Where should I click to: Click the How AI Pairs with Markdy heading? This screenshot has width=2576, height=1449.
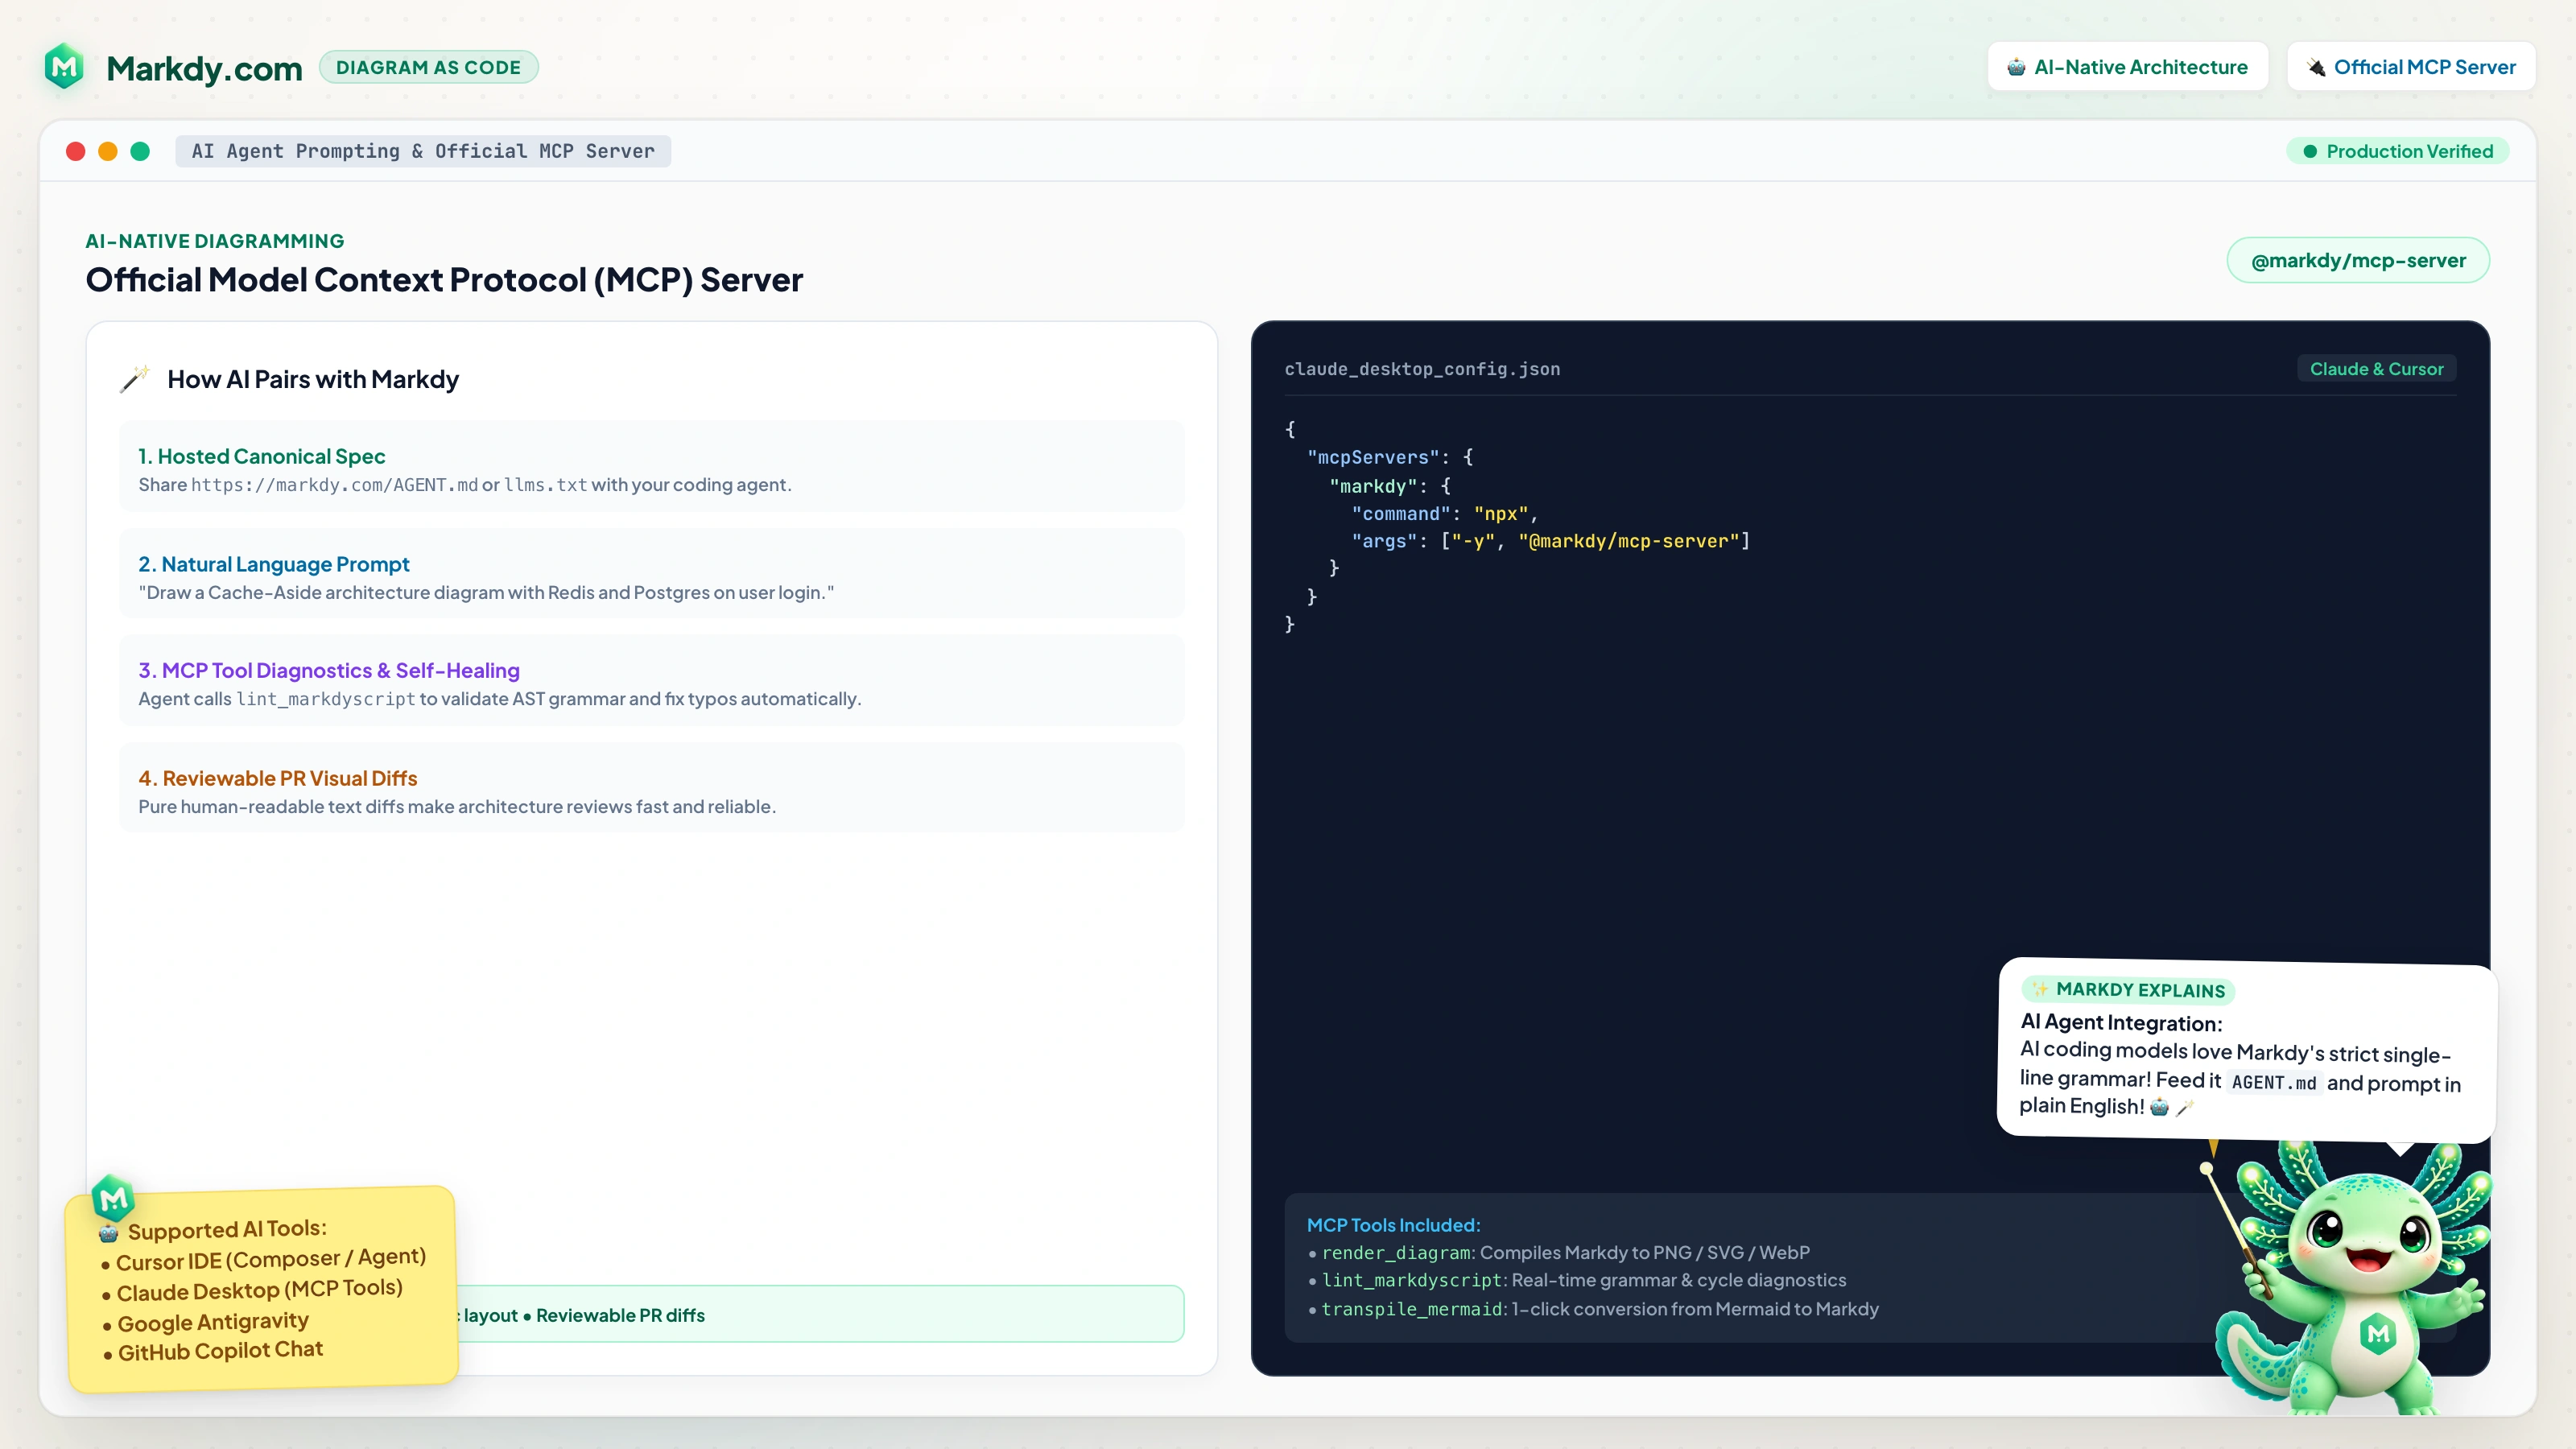pos(313,380)
